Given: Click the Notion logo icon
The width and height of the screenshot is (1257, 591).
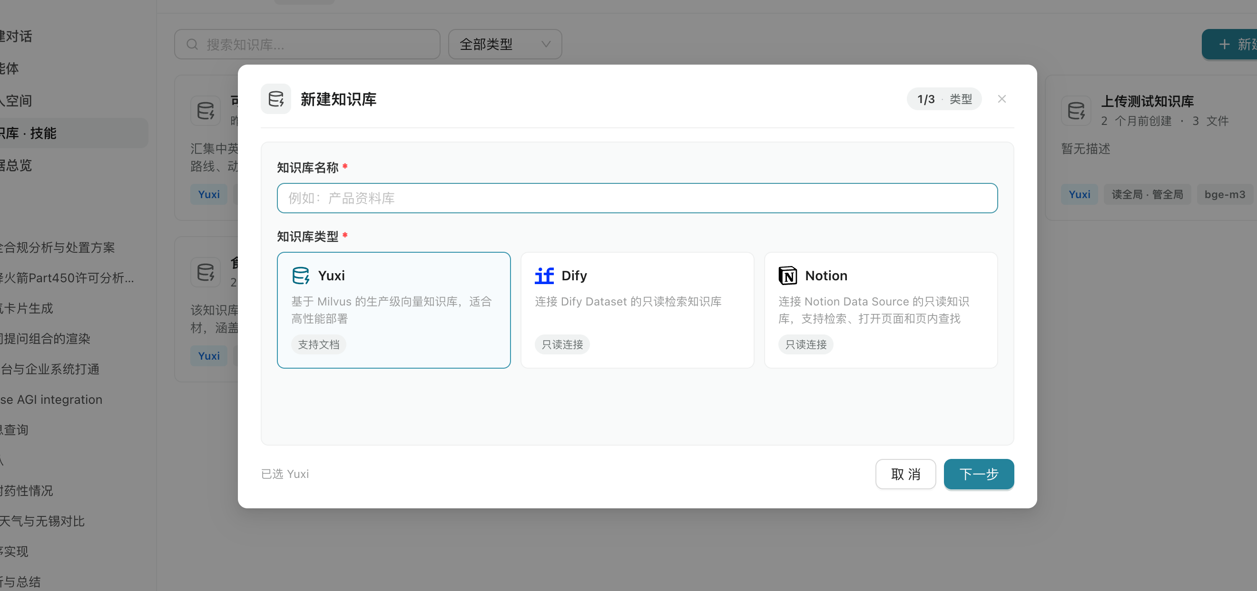Looking at the screenshot, I should (x=787, y=276).
